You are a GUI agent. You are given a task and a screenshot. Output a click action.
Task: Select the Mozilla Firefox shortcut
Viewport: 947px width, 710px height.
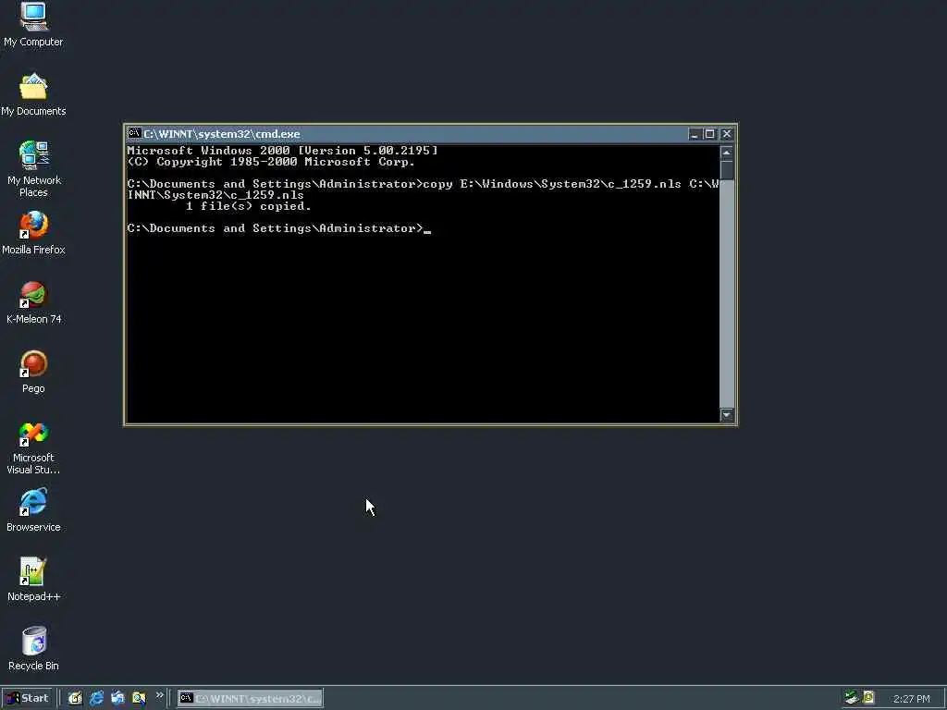click(x=33, y=233)
